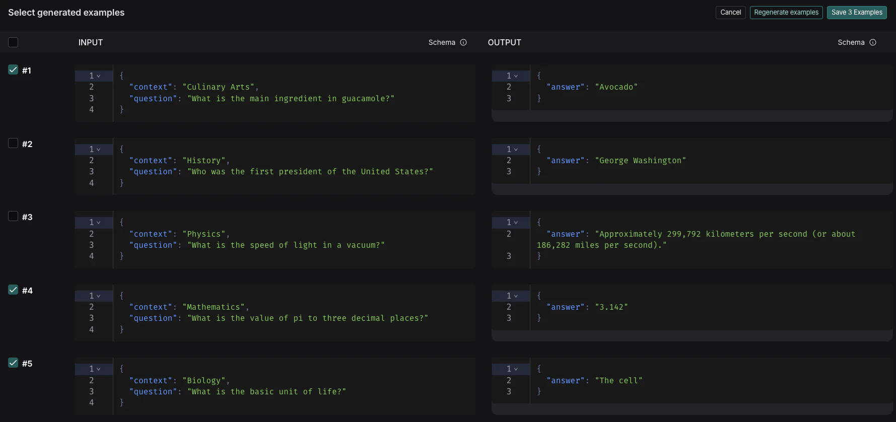Click the #1 output horizontal scrollbar

tap(692, 116)
